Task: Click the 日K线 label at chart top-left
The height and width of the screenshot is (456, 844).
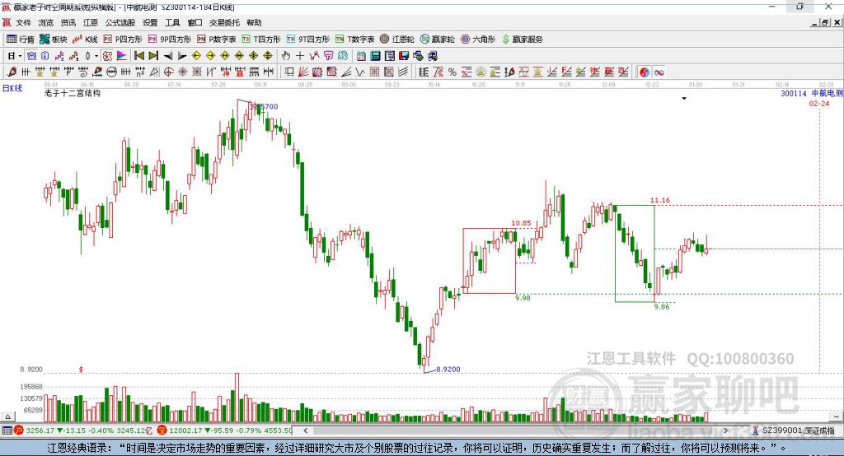Action: pyautogui.click(x=12, y=88)
